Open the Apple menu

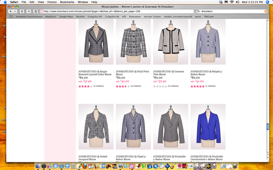click(x=5, y=2)
